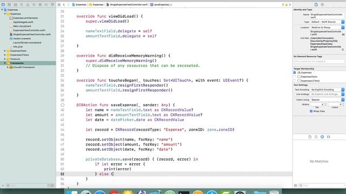
Task: Collapse the Expenses group folder
Action: point(5,14)
